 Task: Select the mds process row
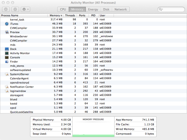(x=93, y=45)
